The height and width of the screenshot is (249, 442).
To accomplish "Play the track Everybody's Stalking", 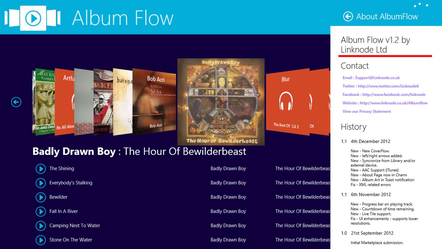I will click(41, 183).
